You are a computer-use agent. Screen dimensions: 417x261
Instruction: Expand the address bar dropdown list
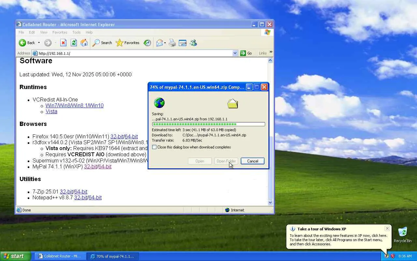click(x=235, y=53)
